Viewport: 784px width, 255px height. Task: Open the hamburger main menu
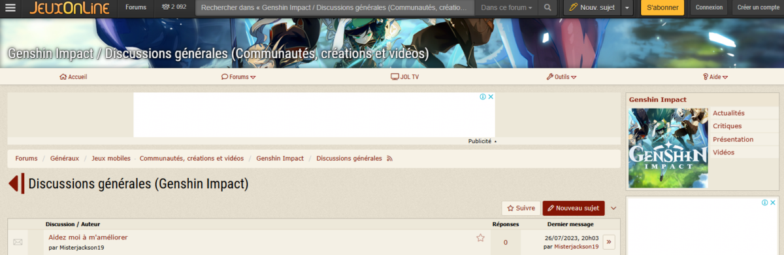point(10,8)
